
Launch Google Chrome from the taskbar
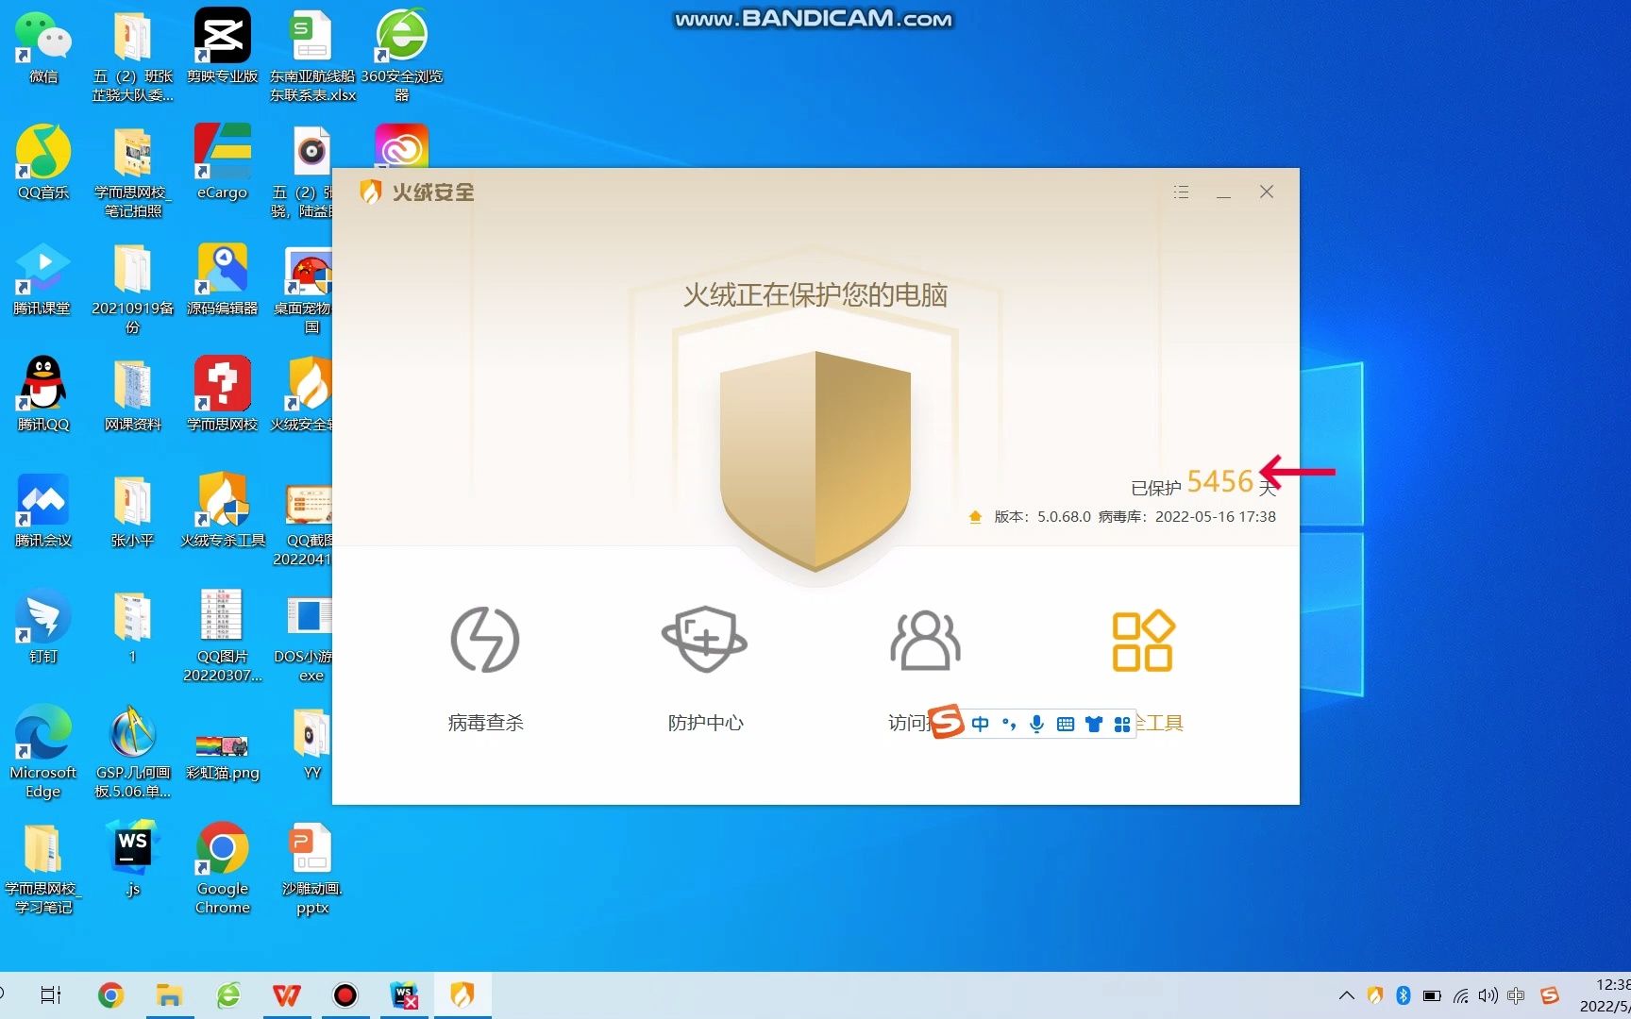click(110, 995)
